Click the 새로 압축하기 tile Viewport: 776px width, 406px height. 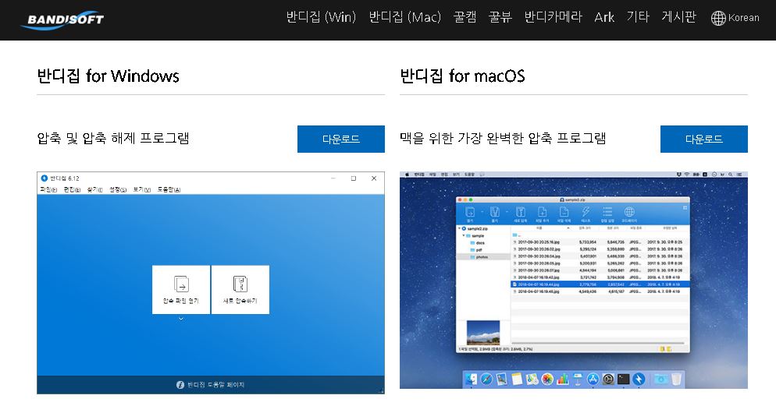pos(240,289)
